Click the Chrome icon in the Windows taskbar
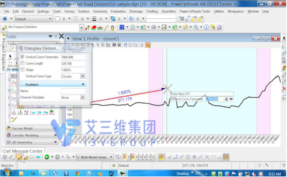The height and width of the screenshot is (177, 287). pyautogui.click(x=78, y=173)
